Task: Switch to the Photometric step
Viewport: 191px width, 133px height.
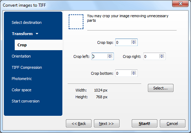Action: click(x=22, y=79)
